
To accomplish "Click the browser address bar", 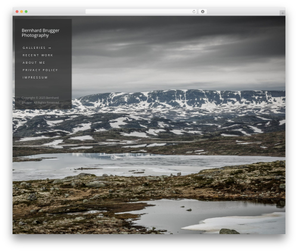I will (x=141, y=11).
